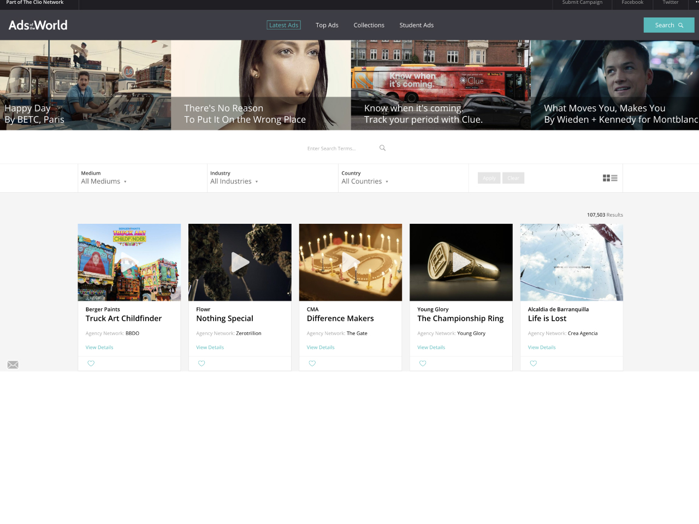Screen dimensions: 699x524
Task: Play the Difference Makers video
Action: click(x=351, y=263)
